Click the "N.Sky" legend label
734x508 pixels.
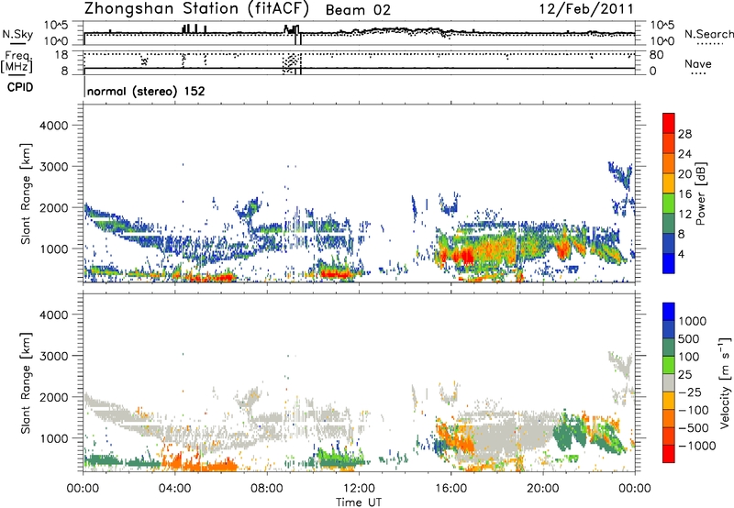click(17, 34)
